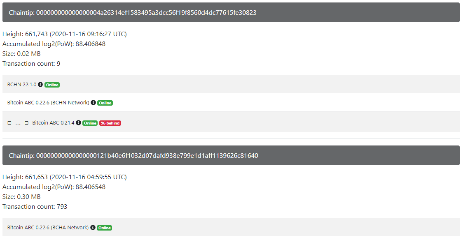Click the Height: 661,743 line

pos(64,34)
